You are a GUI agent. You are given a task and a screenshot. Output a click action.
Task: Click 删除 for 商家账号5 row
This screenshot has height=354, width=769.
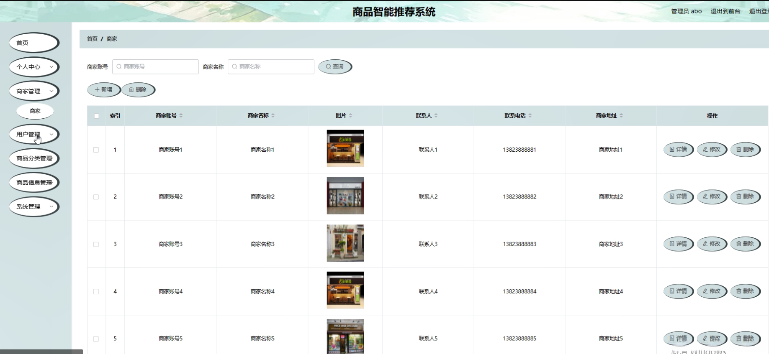pos(745,339)
